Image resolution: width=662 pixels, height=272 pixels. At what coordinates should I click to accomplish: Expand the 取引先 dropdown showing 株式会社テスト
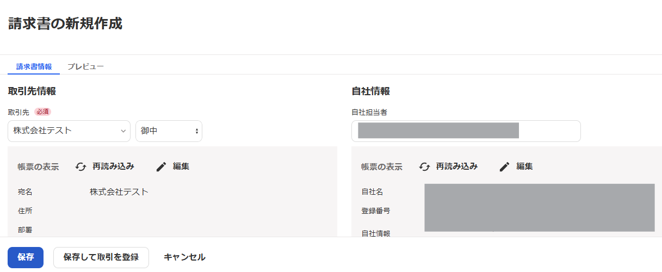click(69, 131)
